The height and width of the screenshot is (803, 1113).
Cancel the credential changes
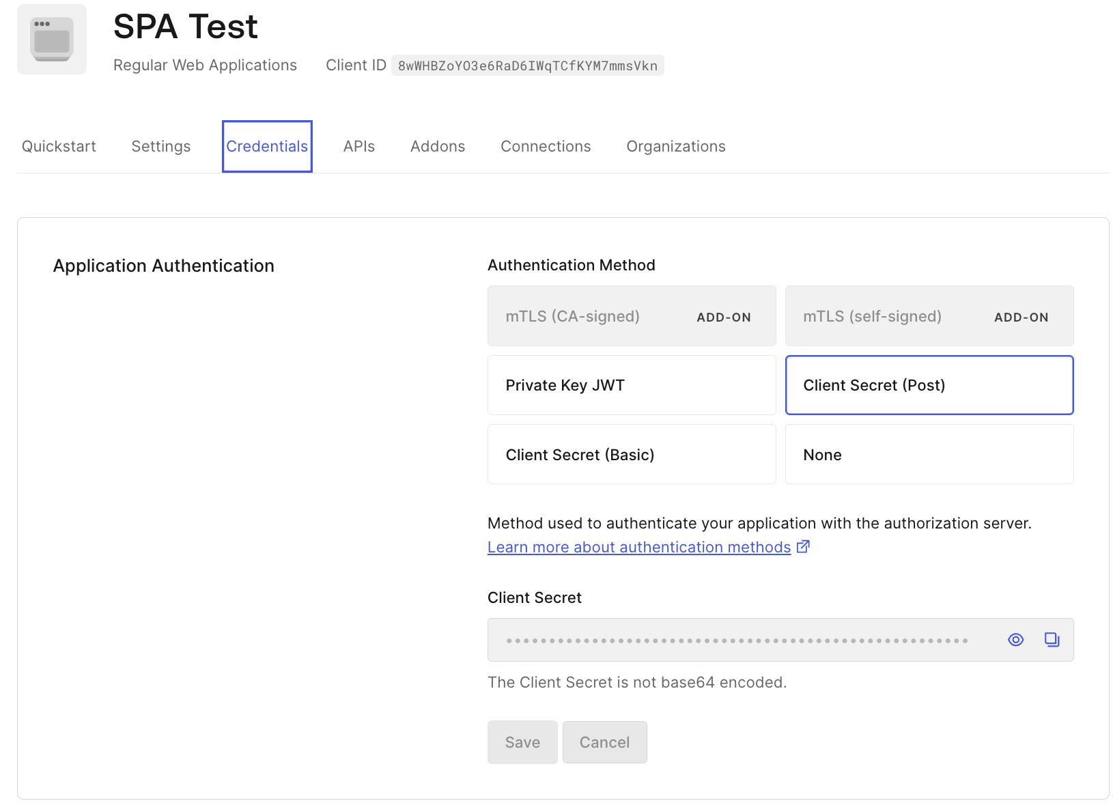604,742
